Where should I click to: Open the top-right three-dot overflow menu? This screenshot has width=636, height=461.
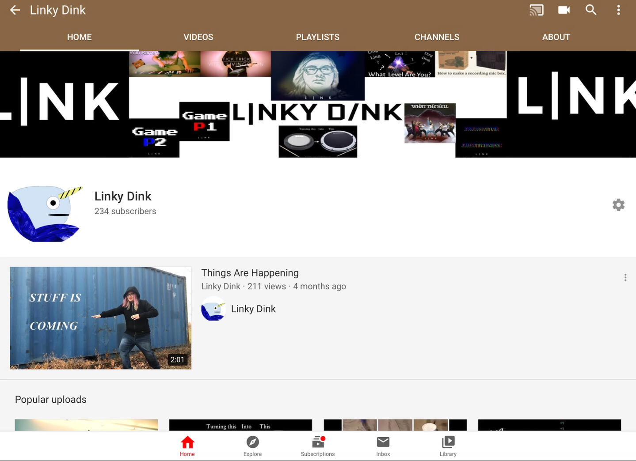pos(618,10)
